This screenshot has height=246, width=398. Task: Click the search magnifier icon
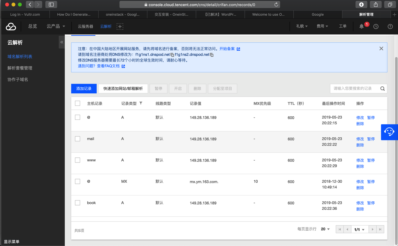(x=382, y=89)
